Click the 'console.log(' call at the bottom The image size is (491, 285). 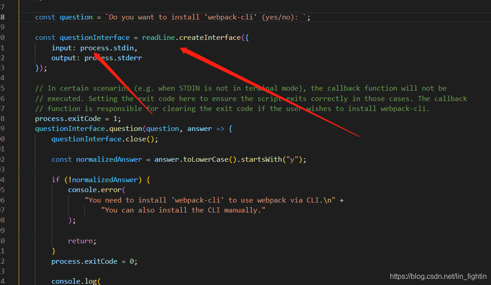[x=76, y=281]
